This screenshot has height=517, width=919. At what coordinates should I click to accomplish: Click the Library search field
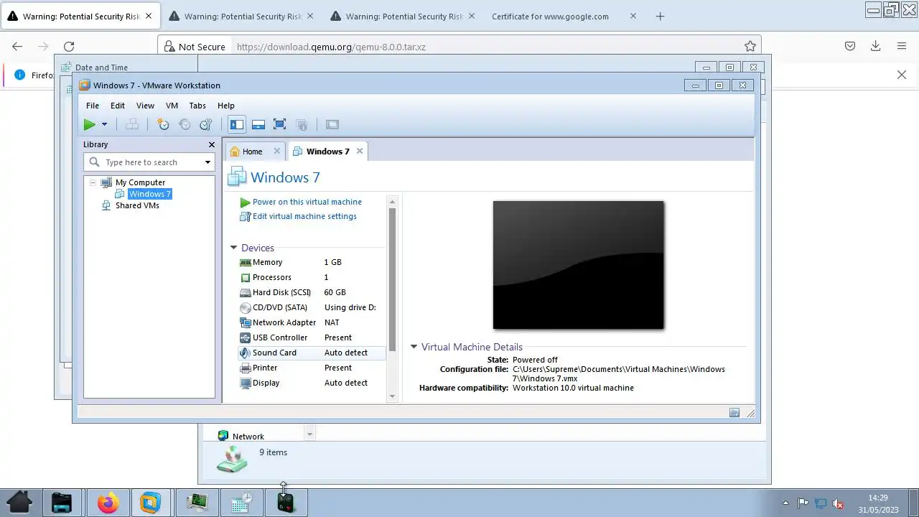[x=149, y=162]
